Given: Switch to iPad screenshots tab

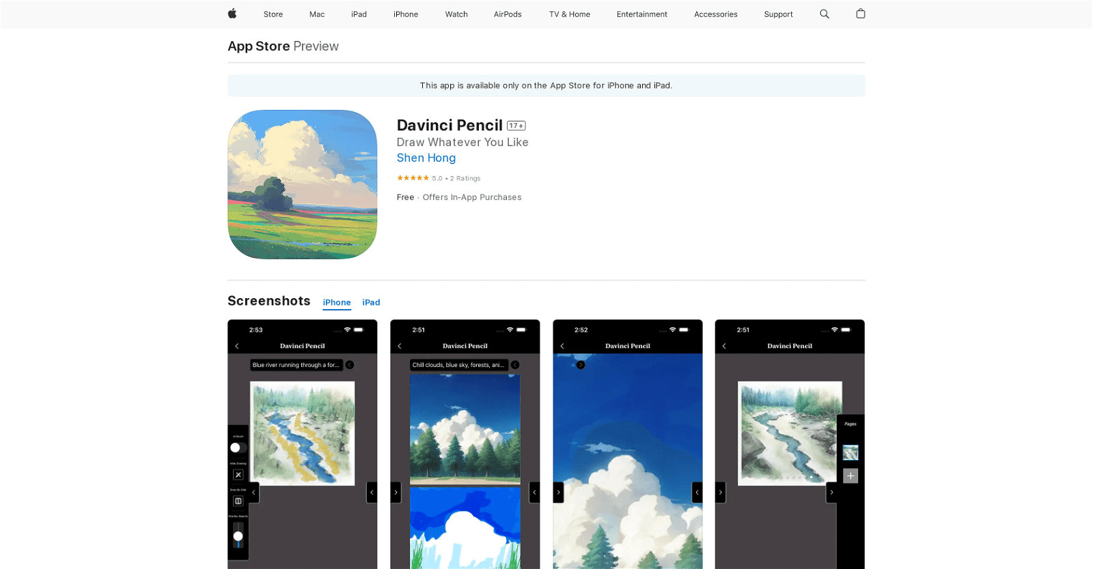Looking at the screenshot, I should pos(371,302).
